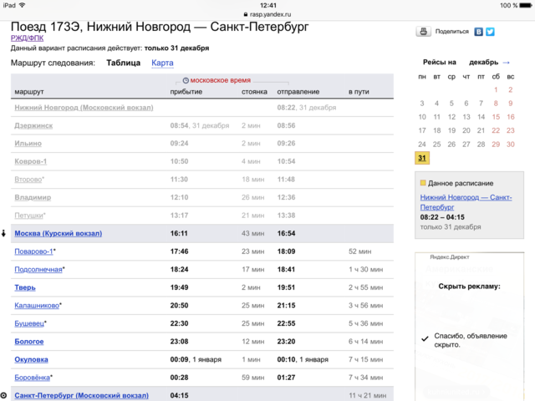Open the Бологое station link

29,342
